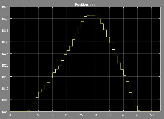164x119 pixels.
Task: Select the 1045 y-axis tick label
Action: tap(5, 7)
